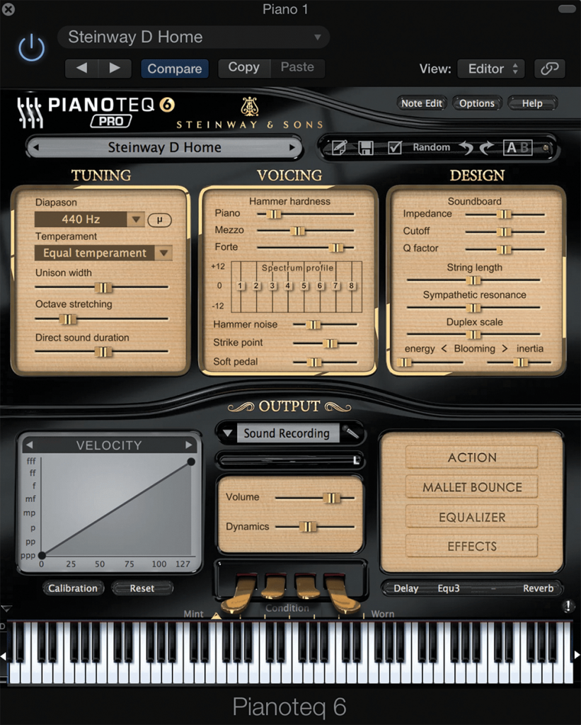Image resolution: width=581 pixels, height=725 pixels.
Task: Click the save floppy disk icon
Action: tap(366, 148)
